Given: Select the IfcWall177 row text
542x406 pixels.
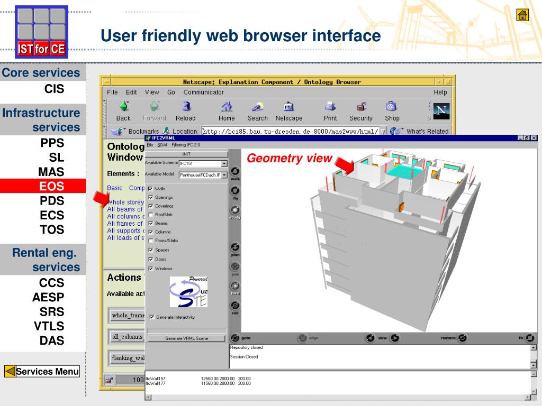Looking at the screenshot, I should coord(156,383).
